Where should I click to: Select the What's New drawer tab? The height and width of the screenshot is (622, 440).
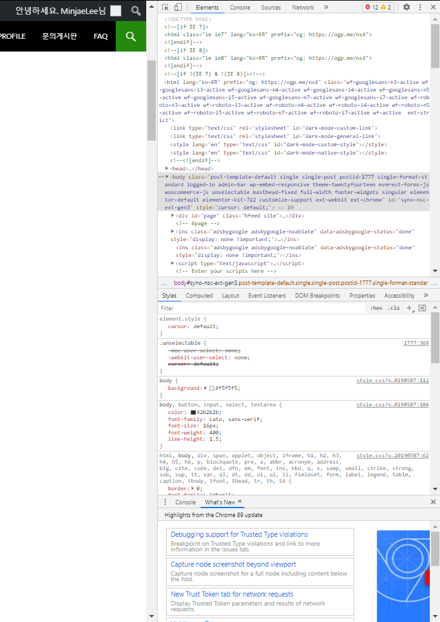(220, 502)
